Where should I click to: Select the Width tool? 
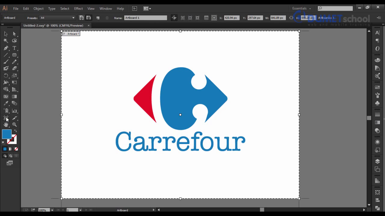coord(6,82)
